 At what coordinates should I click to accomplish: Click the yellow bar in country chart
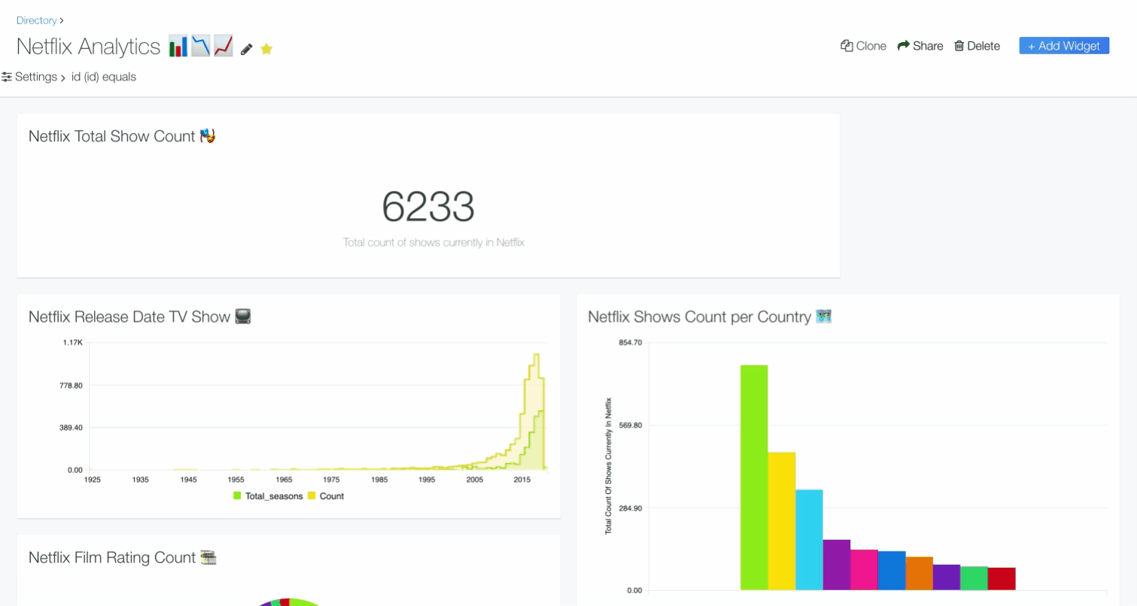point(782,521)
